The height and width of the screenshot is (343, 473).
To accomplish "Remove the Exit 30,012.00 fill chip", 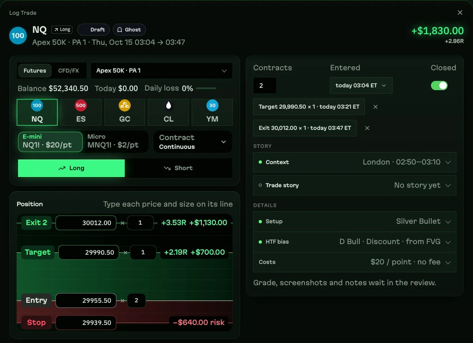I will click(367, 128).
